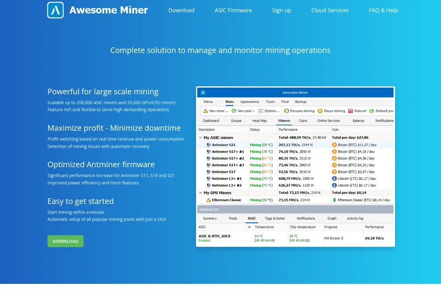
Task: Click the Pause mining icon
Action: point(320,111)
